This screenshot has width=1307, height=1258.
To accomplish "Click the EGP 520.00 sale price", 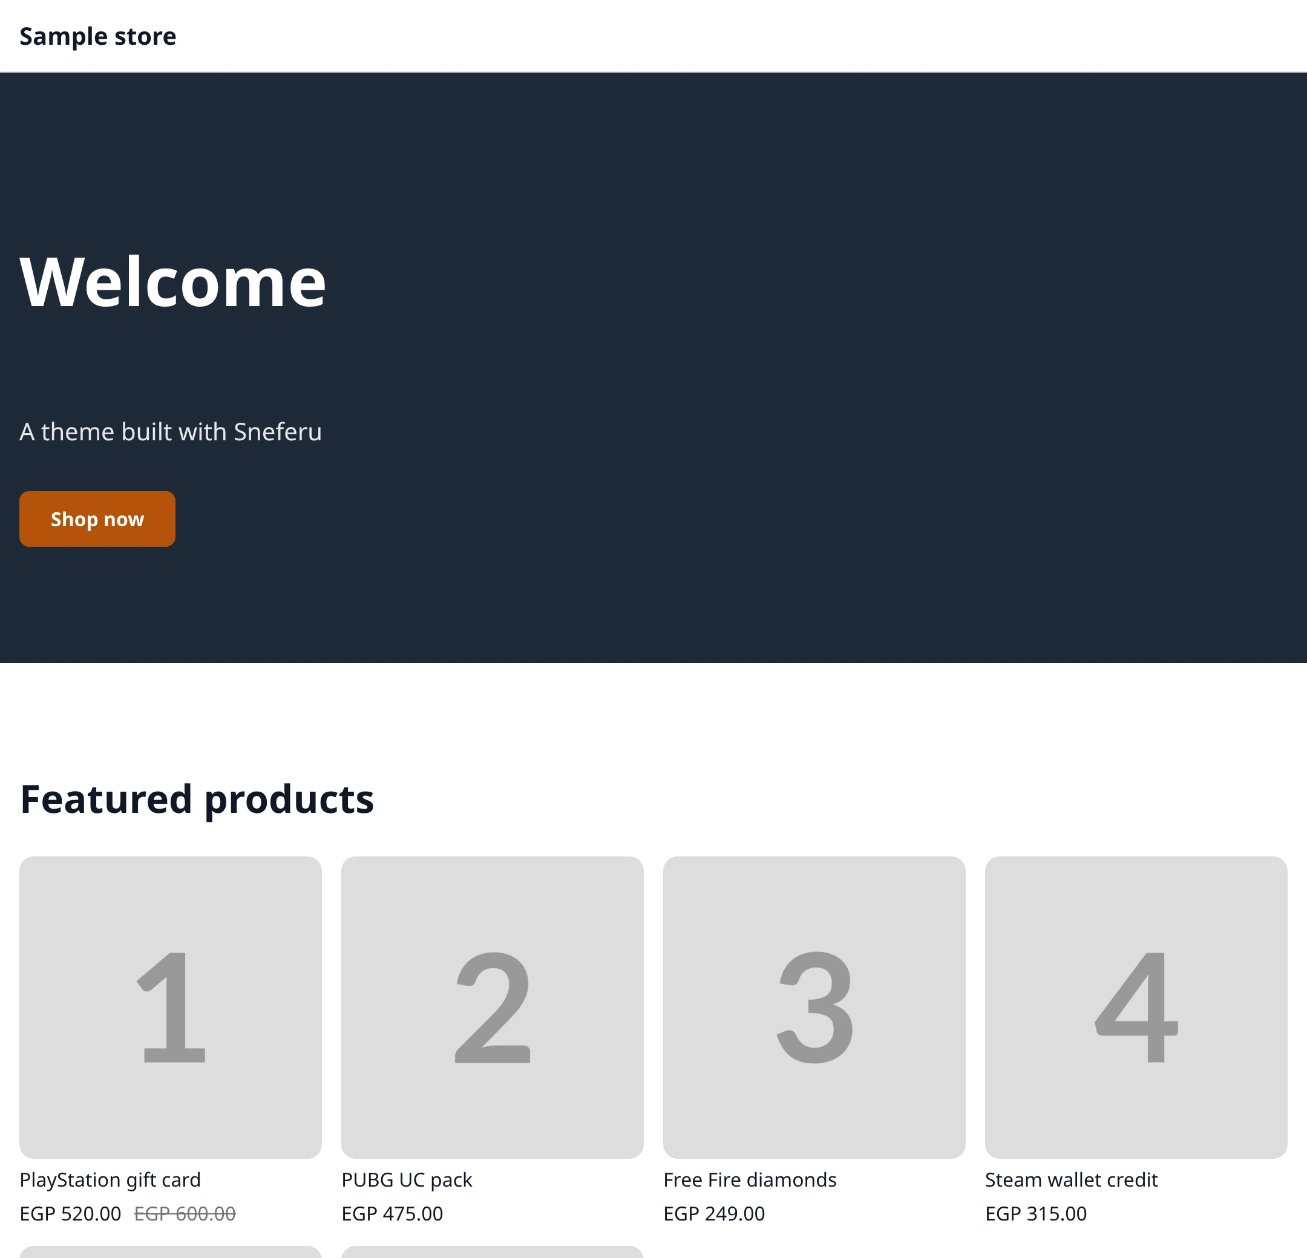I will (71, 1213).
